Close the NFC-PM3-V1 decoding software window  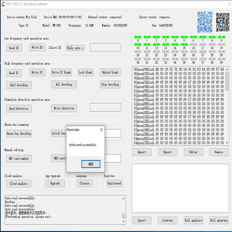[x=229, y=4]
